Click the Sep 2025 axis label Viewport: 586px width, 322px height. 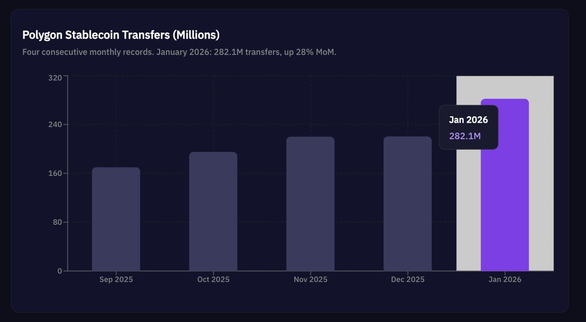[x=116, y=279]
